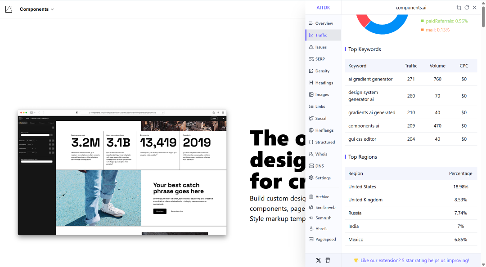
Task: Open the Density section
Action: click(x=323, y=71)
